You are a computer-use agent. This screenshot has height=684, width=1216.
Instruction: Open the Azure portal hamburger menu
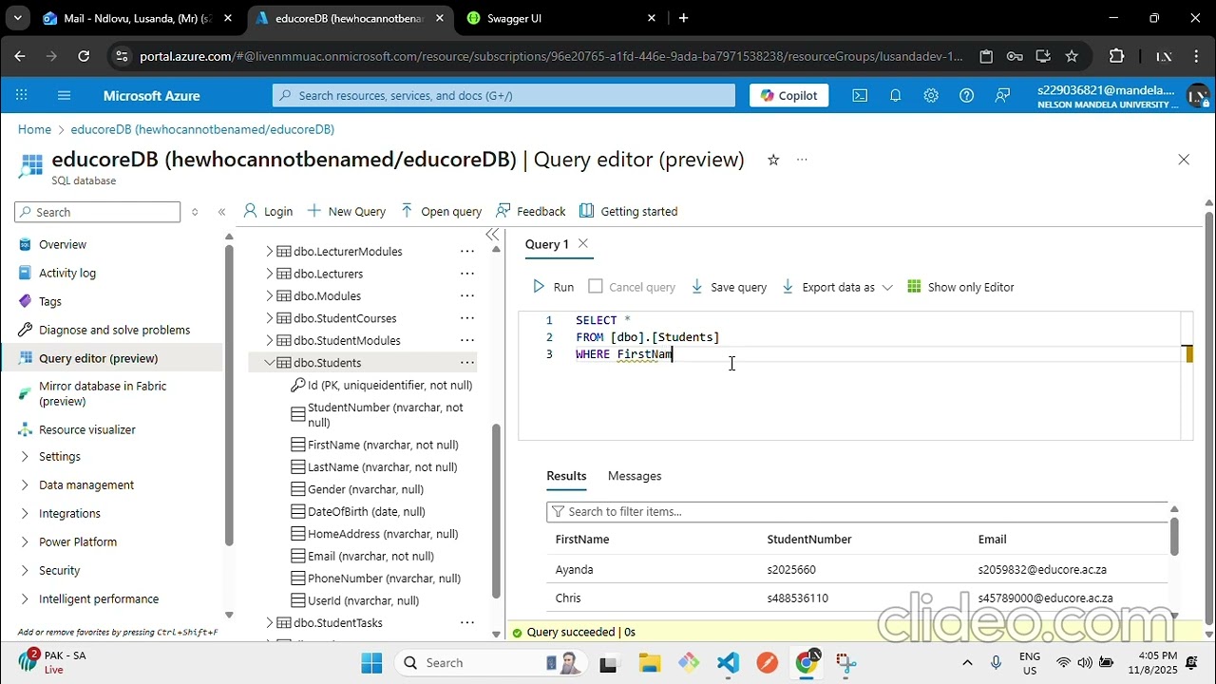64,95
